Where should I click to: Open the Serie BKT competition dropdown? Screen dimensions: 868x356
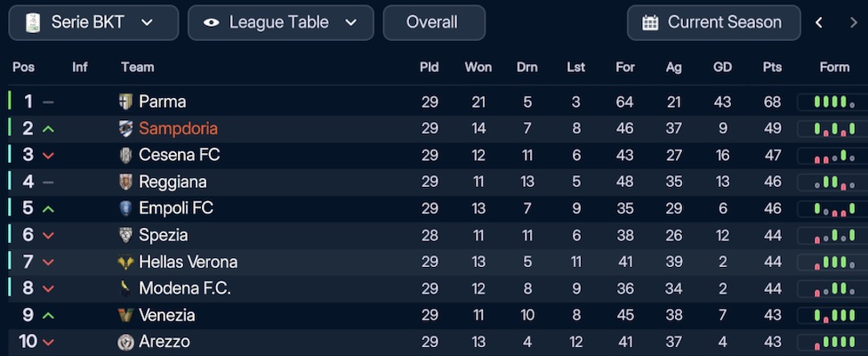pos(93,22)
